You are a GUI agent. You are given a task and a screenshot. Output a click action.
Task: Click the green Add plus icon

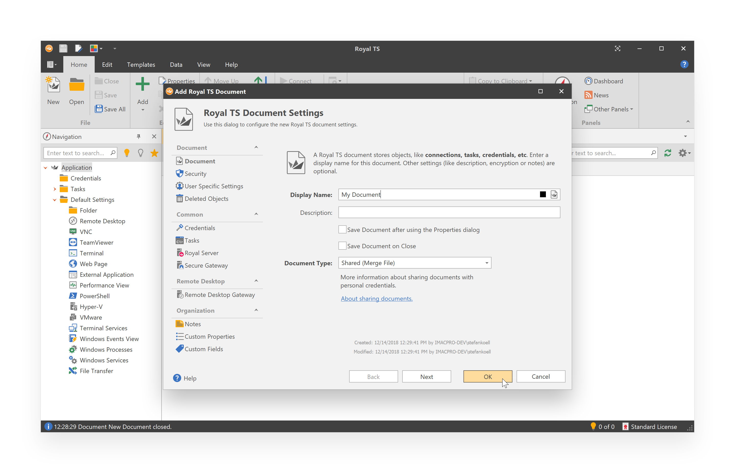click(142, 84)
